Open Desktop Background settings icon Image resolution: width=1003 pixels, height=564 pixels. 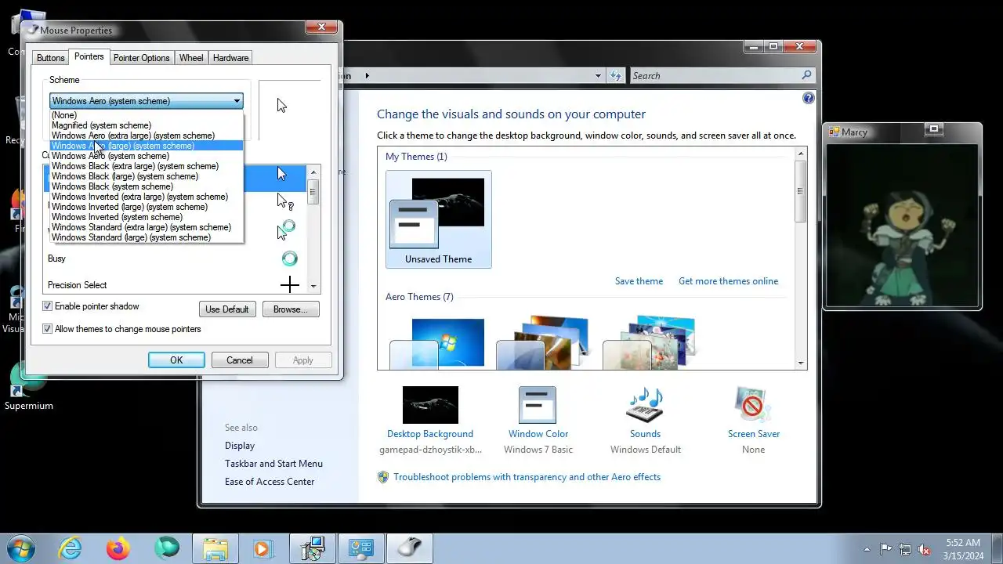430,405
